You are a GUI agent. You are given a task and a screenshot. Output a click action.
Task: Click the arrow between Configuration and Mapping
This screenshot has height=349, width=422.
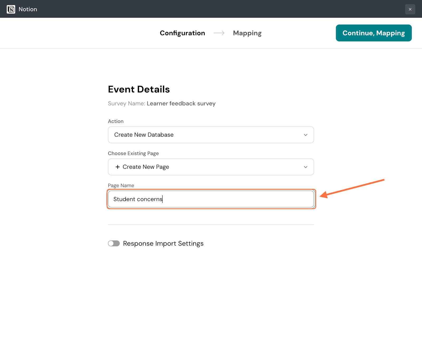click(x=219, y=33)
